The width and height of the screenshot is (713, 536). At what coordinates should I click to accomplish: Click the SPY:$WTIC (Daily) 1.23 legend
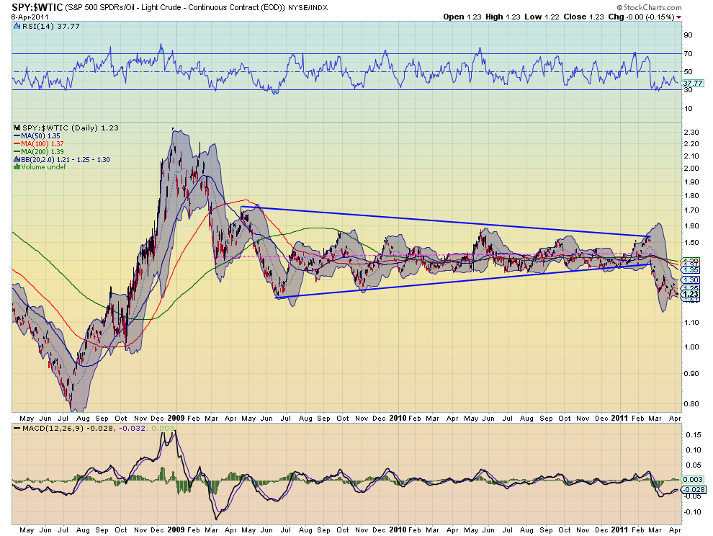pos(71,128)
